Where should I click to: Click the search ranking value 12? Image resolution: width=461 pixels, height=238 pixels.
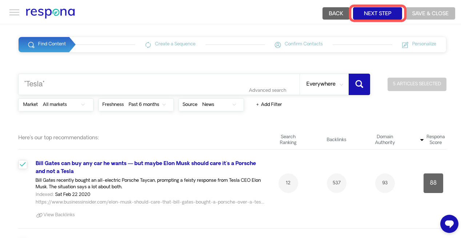[x=288, y=183]
